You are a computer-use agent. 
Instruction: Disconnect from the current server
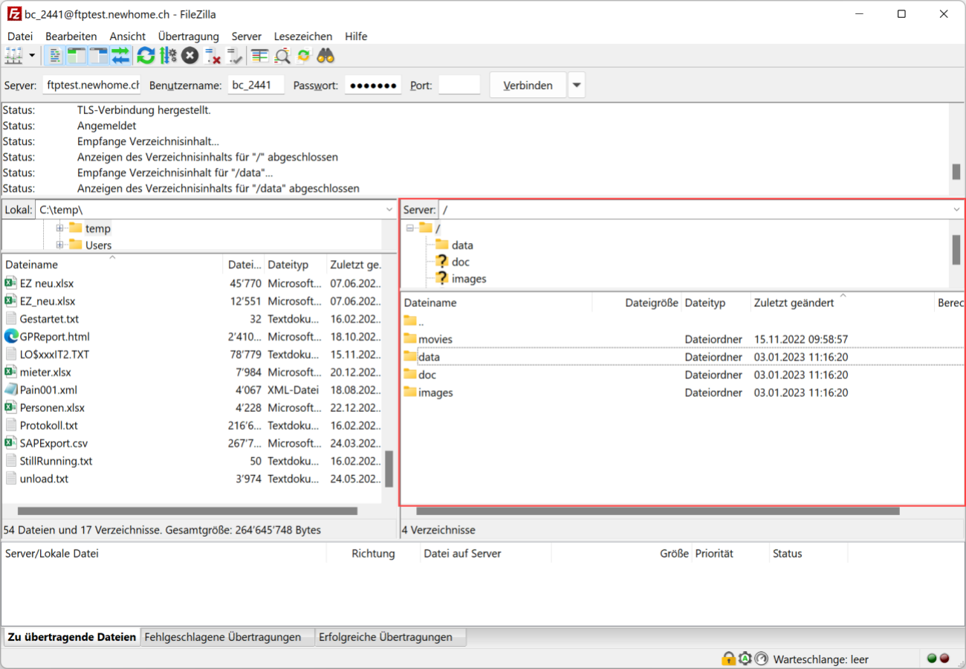click(x=213, y=55)
